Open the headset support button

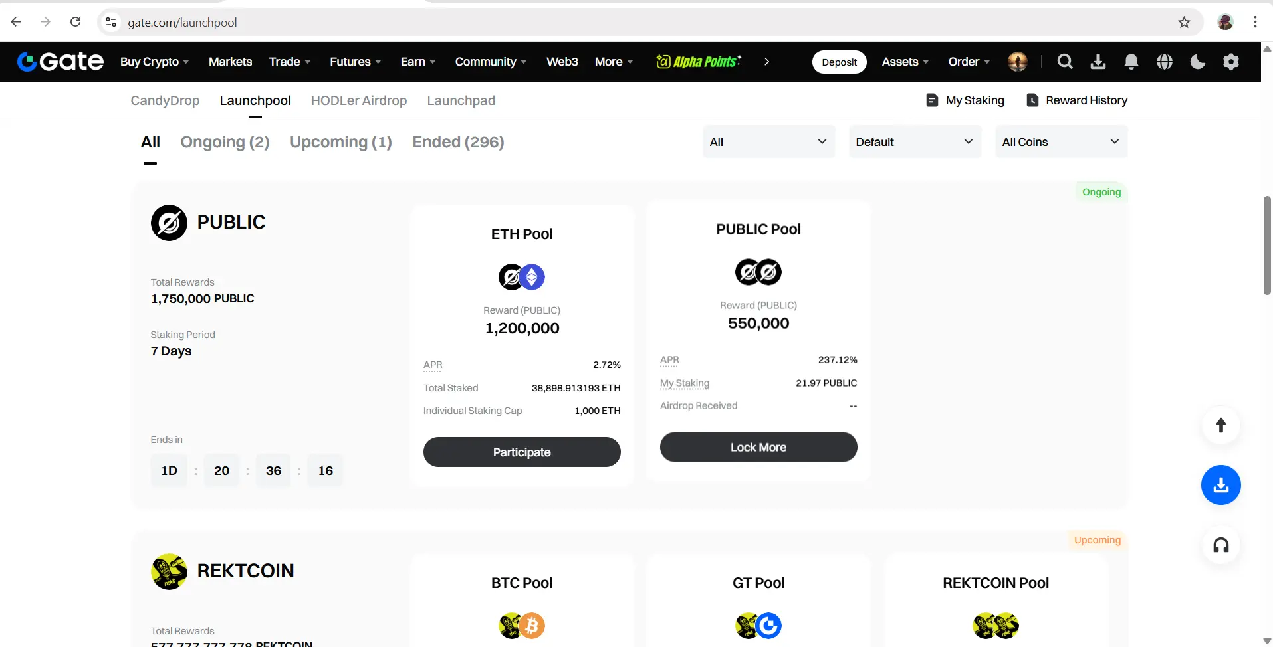1221,545
